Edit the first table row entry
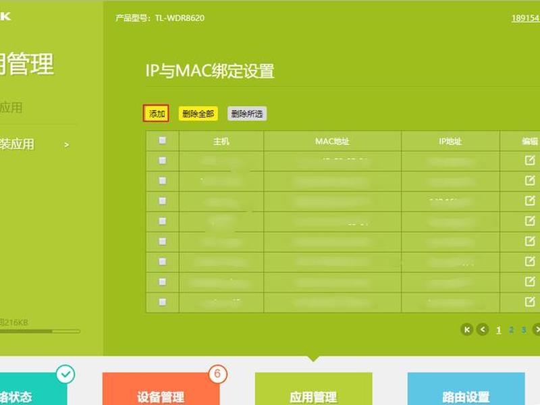Image resolution: width=540 pixels, height=405 pixels. point(530,160)
